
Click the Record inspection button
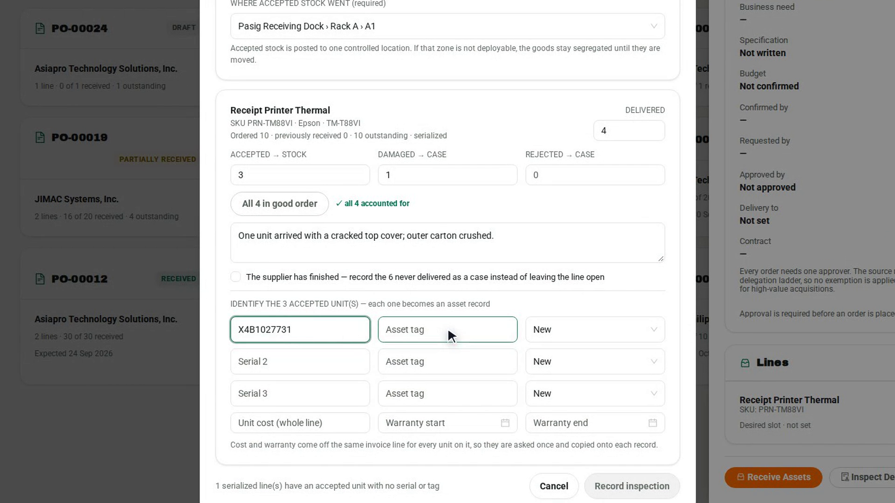click(632, 486)
